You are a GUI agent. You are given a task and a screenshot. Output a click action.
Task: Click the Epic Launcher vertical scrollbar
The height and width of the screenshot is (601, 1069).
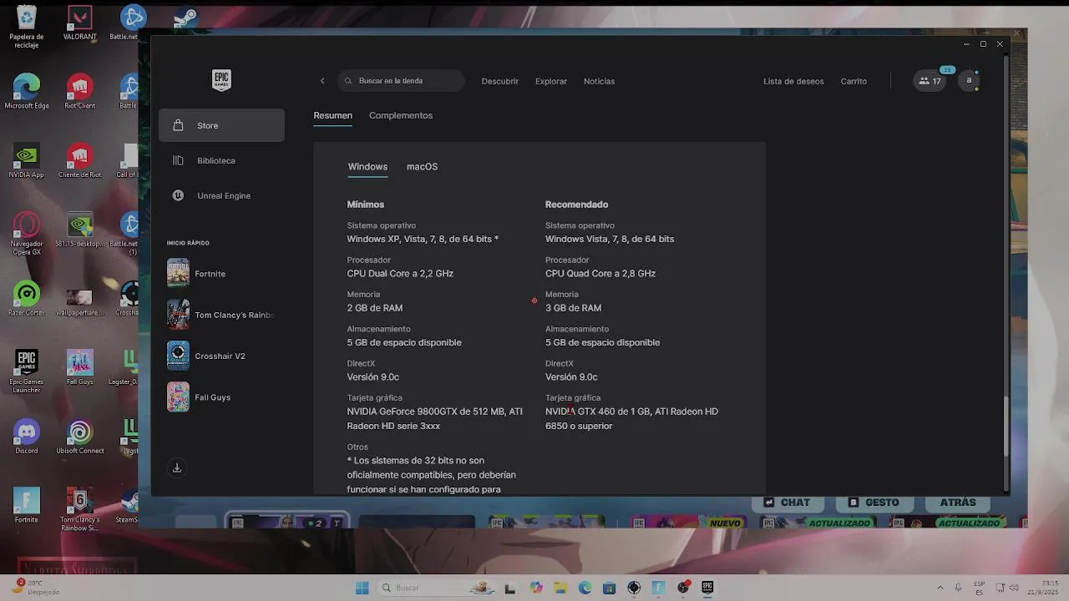1006,426
